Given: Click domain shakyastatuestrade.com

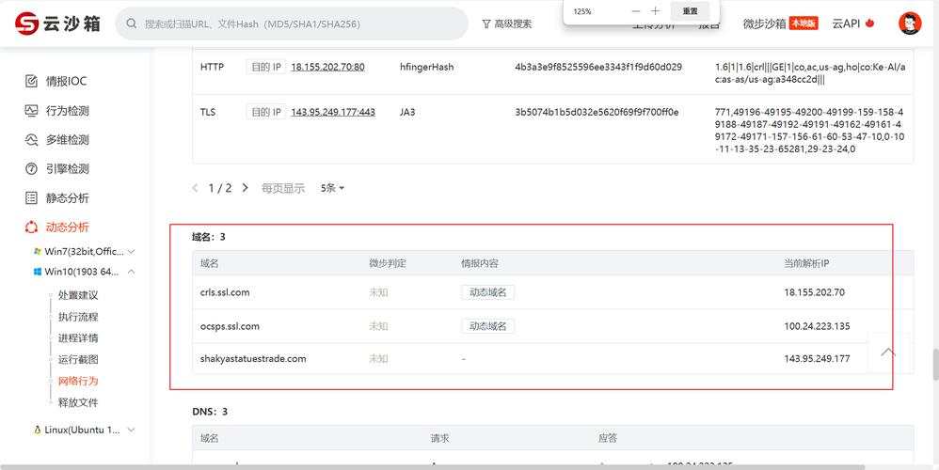Looking at the screenshot, I should [253, 359].
